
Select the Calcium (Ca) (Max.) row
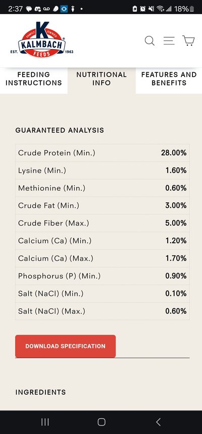(102, 258)
